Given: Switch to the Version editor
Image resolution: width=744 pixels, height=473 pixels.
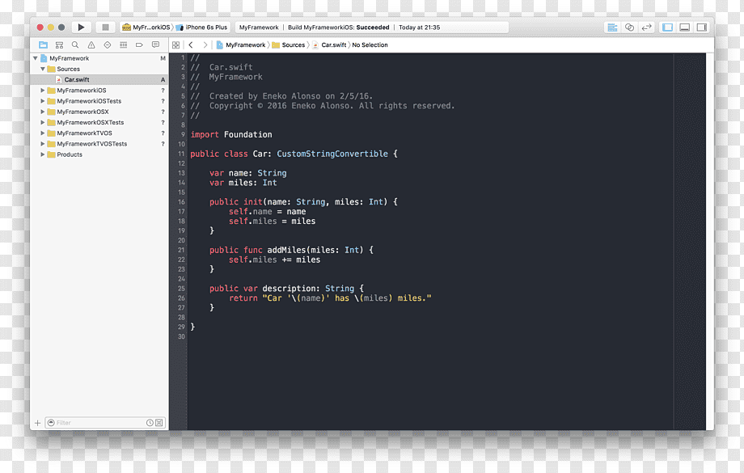Looking at the screenshot, I should [x=646, y=27].
